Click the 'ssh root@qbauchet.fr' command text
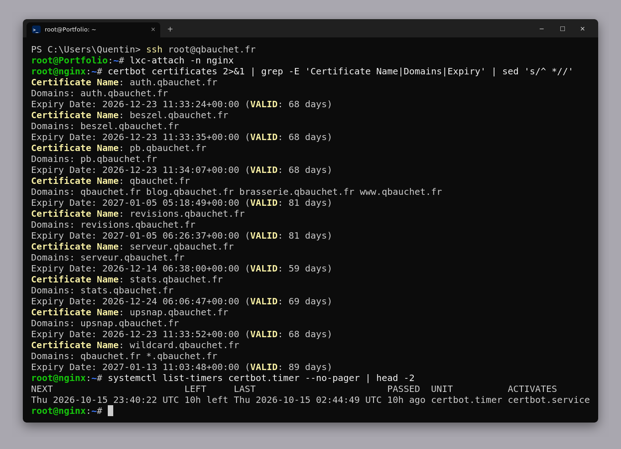621x449 pixels. (201, 49)
